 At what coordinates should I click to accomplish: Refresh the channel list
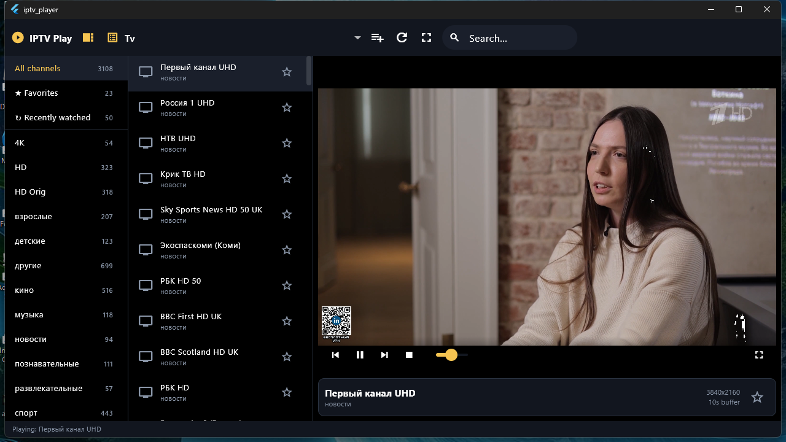[x=402, y=37]
